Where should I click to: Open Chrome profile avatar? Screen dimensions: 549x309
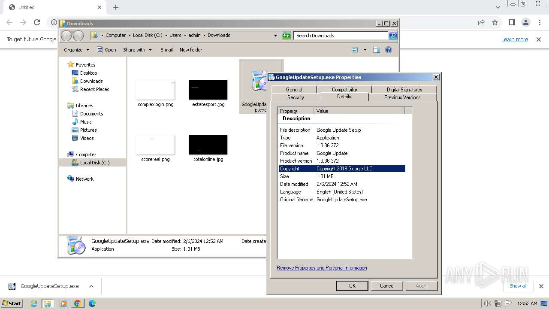point(525,22)
